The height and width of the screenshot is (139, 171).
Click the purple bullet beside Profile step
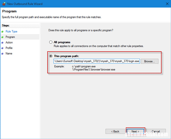(x=2, y=48)
